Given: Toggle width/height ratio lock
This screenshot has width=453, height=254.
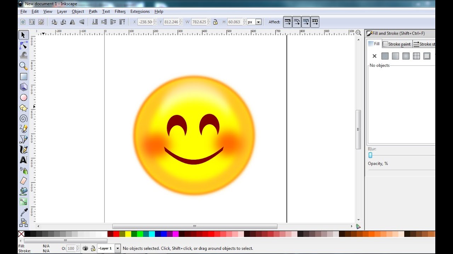Looking at the screenshot, I should (x=215, y=22).
